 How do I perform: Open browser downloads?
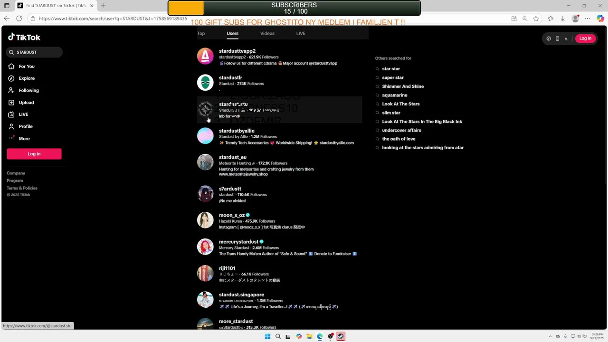[563, 19]
